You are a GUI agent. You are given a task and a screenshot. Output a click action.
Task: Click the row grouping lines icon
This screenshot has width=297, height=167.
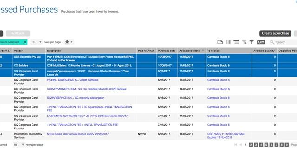click(236, 42)
